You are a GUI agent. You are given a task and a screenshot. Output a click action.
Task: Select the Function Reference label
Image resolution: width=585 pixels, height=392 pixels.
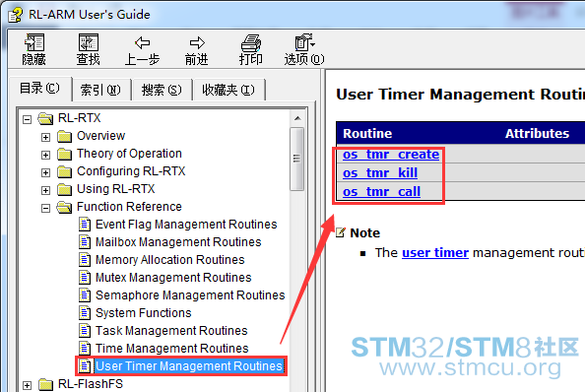(129, 207)
